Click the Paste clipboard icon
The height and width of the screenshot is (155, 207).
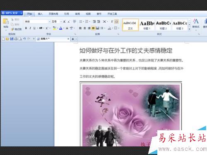click(x=6, y=21)
